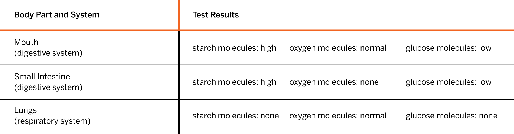The width and height of the screenshot is (514, 134).
Task: Click "(digestive system)" text under Small Intestine
Action: [x=48, y=87]
